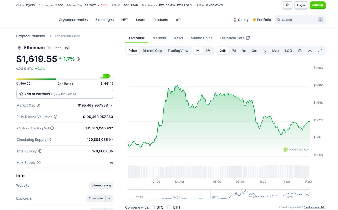Open the settings gear menu
338x210 pixels.
point(288,5)
